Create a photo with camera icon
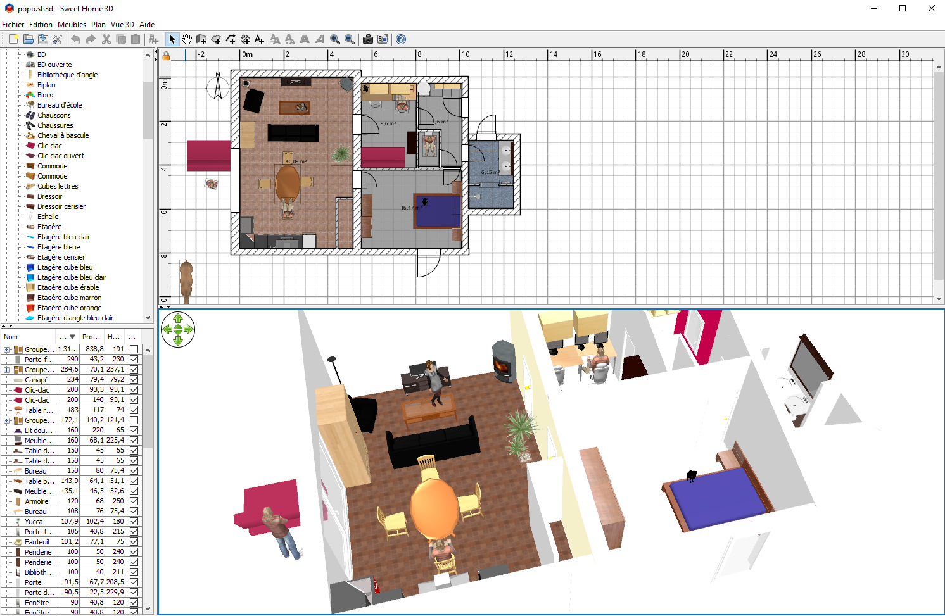This screenshot has width=945, height=616. point(368,39)
